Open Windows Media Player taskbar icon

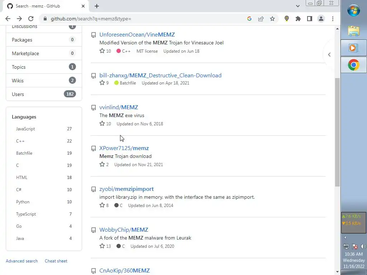[354, 48]
